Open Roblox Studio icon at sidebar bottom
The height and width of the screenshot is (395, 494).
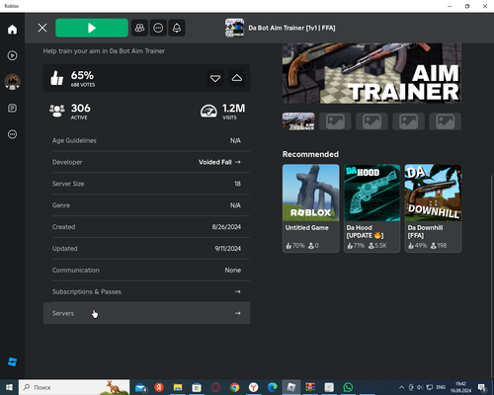[12, 361]
